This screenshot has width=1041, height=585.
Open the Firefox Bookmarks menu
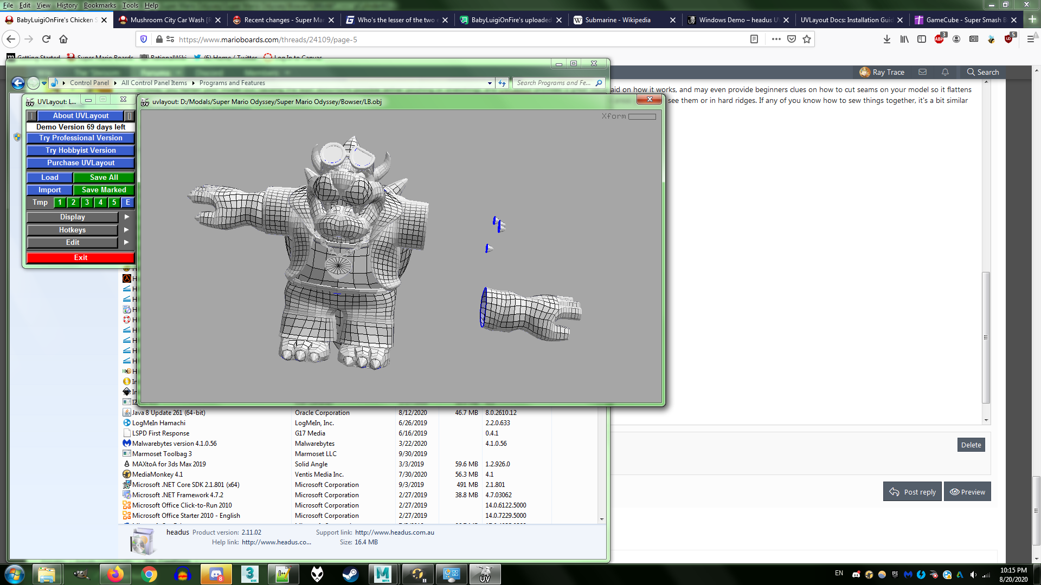tap(100, 5)
